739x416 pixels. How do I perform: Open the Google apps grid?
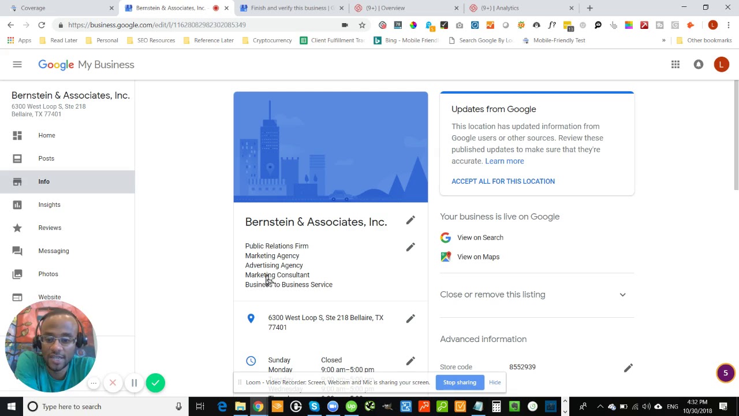[x=675, y=65]
